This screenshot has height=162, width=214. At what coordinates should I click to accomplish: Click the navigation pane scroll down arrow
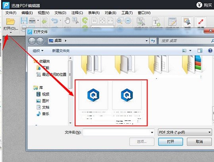(70, 123)
